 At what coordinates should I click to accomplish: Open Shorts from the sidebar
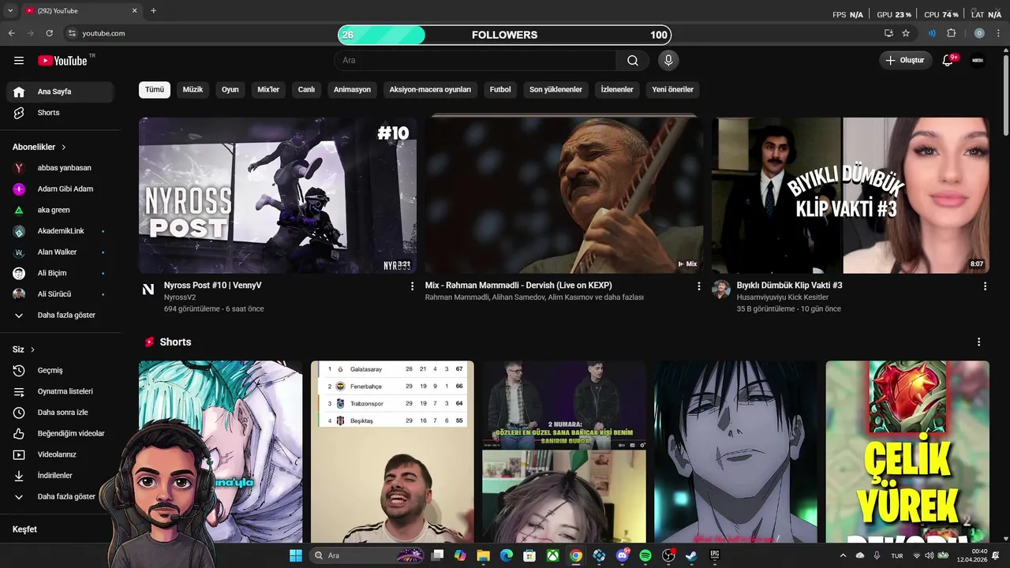[x=60, y=113]
